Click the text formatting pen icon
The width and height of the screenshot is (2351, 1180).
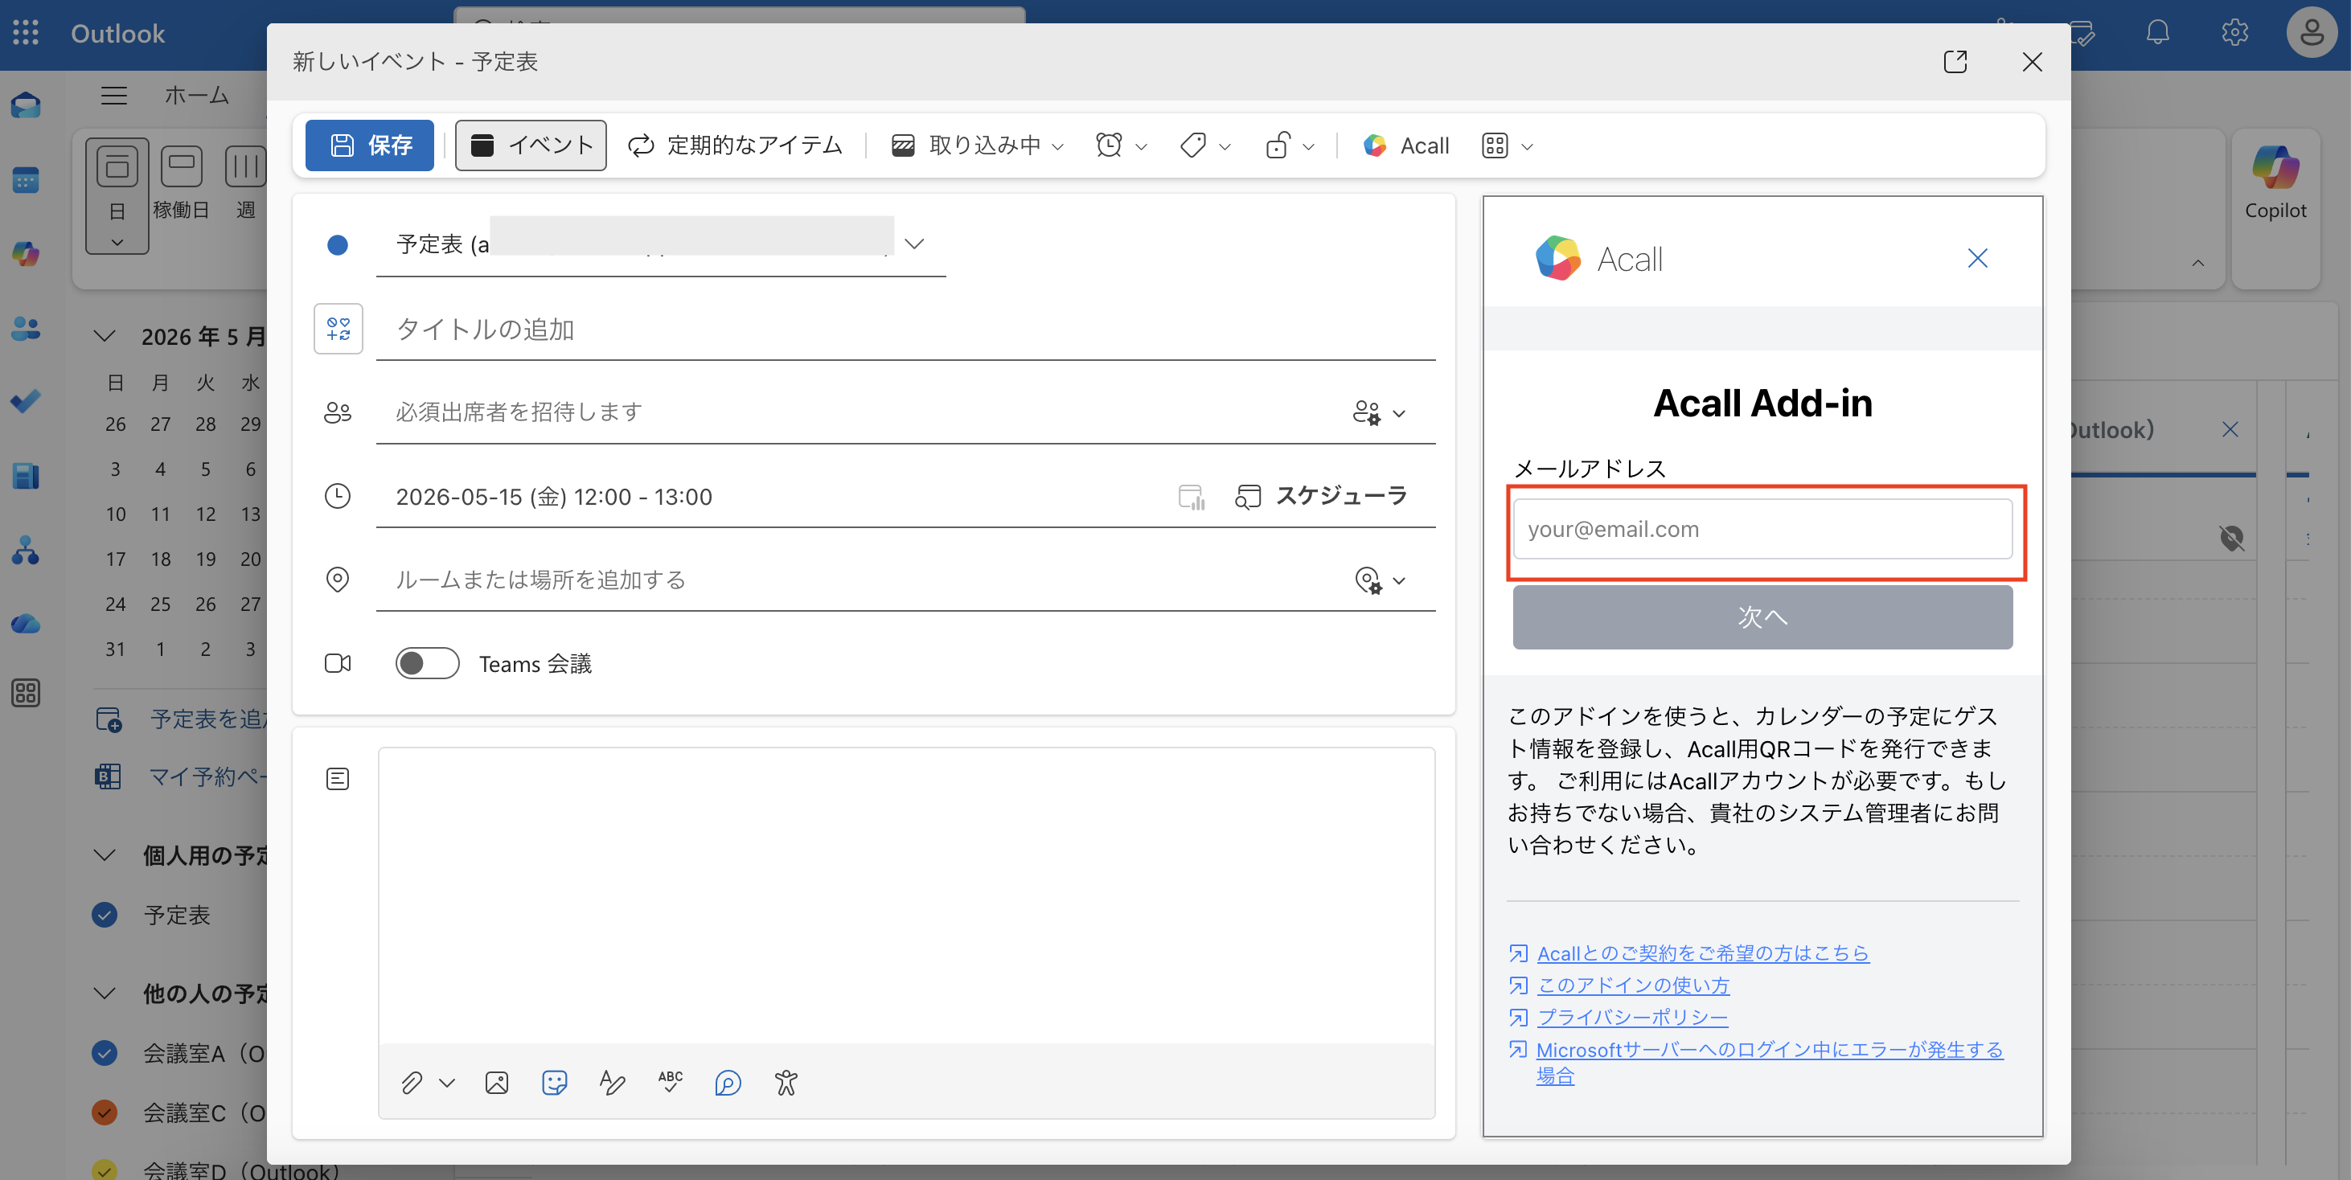click(x=613, y=1083)
